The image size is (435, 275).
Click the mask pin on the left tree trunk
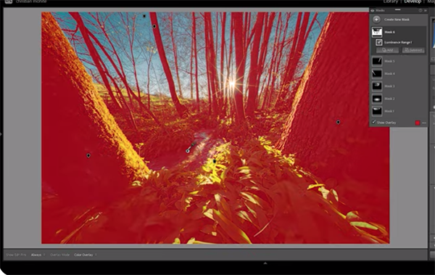88,155
